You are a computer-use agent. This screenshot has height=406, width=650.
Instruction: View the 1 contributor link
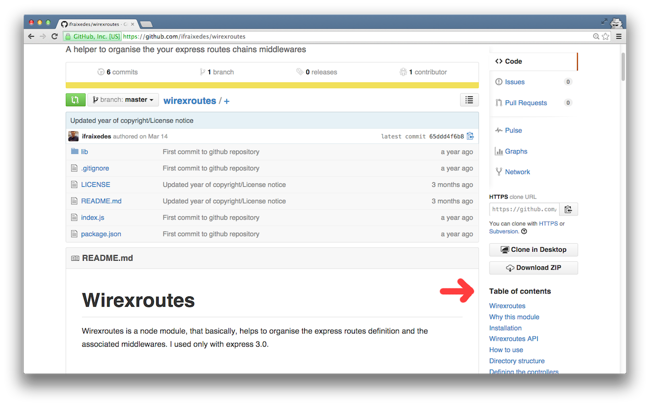pos(423,72)
